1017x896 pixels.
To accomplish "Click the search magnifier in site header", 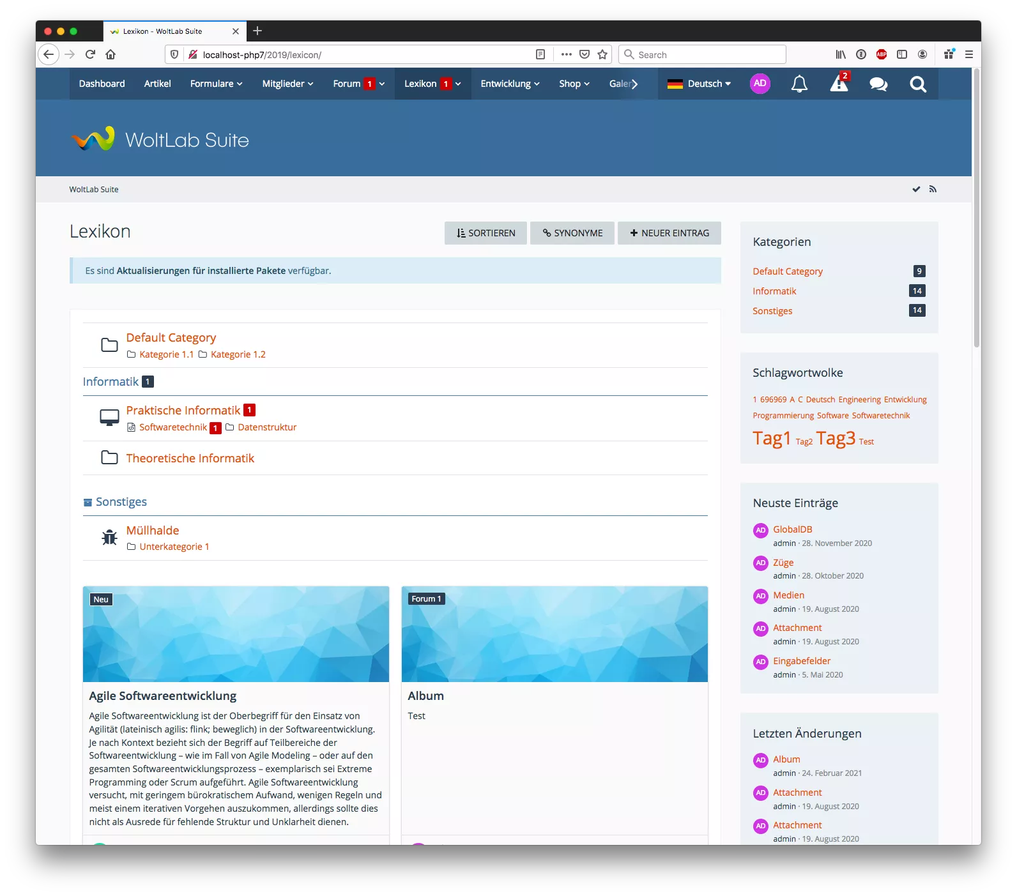I will (x=918, y=84).
